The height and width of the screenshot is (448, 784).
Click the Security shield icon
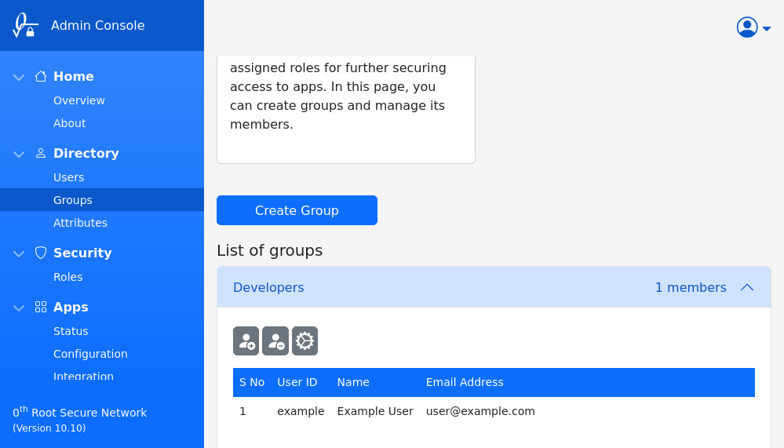41,253
